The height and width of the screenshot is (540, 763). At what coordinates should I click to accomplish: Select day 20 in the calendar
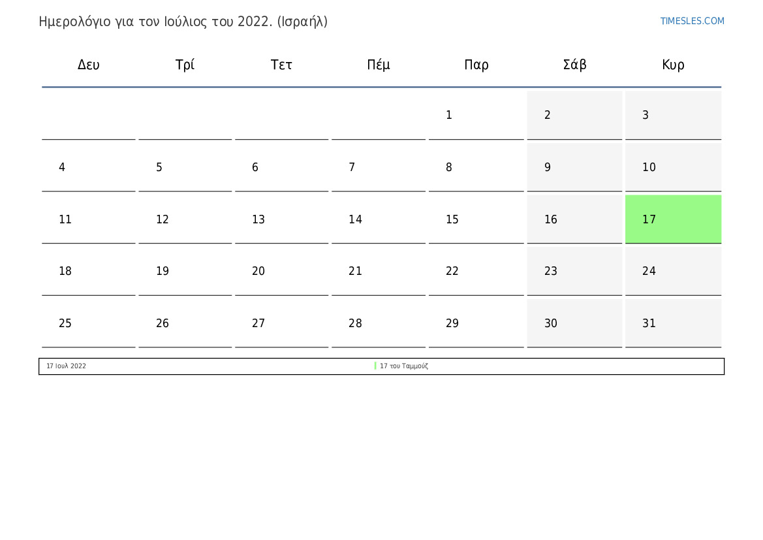tap(282, 271)
